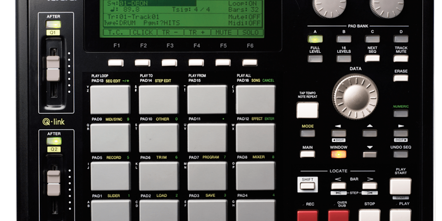Click the DATA jog wheel
Screen dimensions: 442x221
click(355, 97)
